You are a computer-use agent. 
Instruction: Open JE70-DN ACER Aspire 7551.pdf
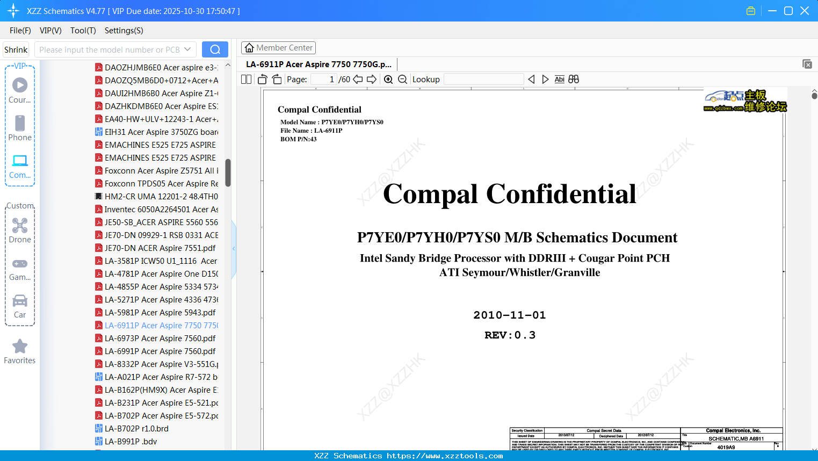pyautogui.click(x=160, y=248)
